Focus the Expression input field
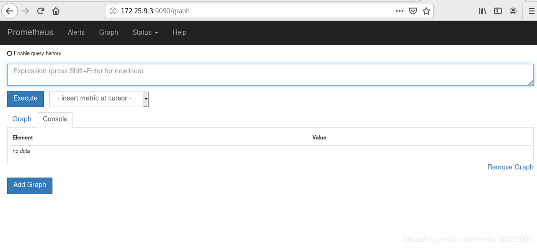The image size is (537, 248). 270,75
